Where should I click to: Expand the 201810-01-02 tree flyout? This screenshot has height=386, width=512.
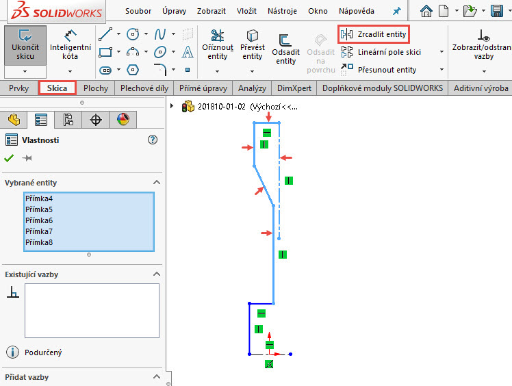(172, 106)
